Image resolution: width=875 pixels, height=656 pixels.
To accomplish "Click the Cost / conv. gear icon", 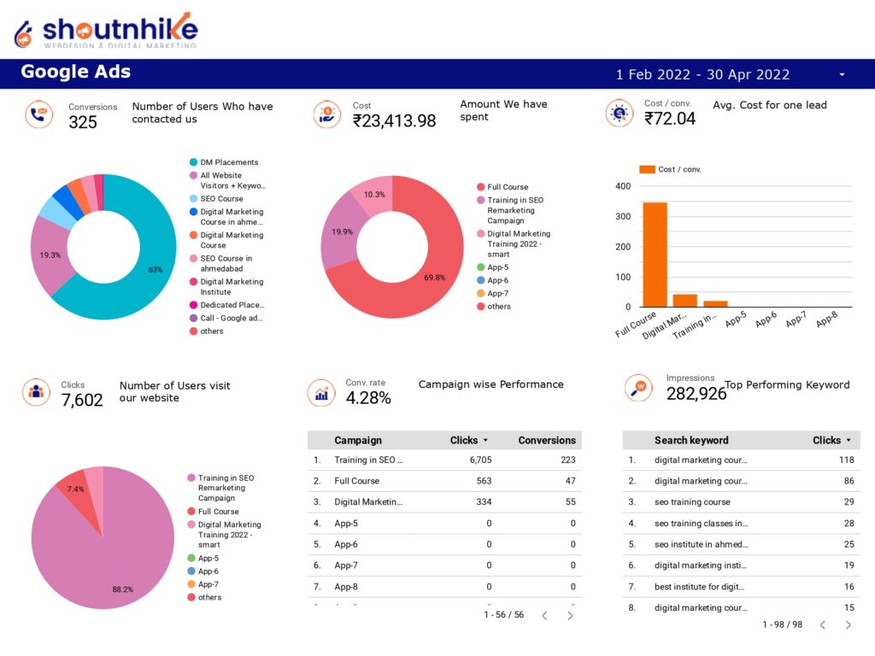I will point(620,114).
